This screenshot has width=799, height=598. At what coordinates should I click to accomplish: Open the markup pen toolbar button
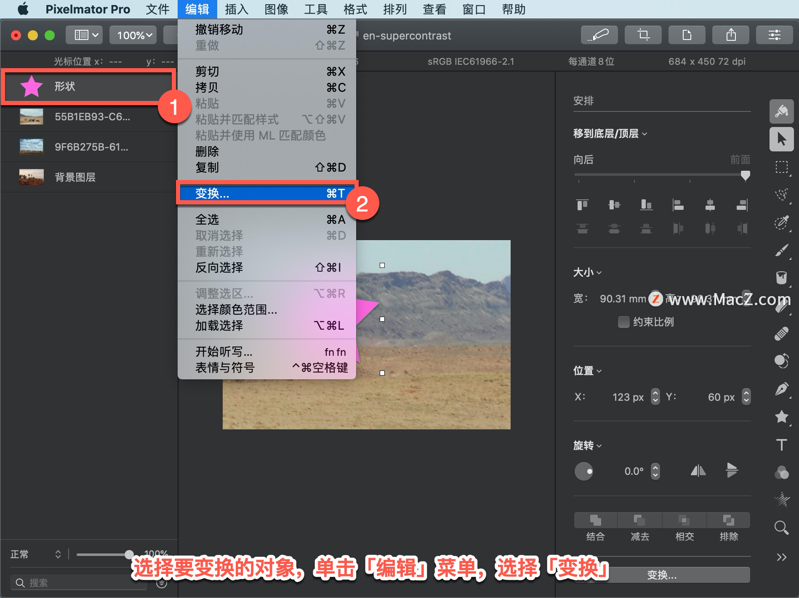599,35
